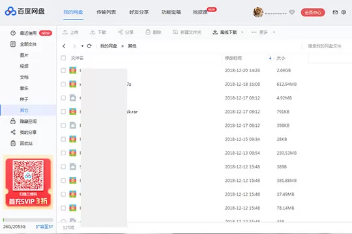Check the 791KB file checkbox

pos(63,112)
